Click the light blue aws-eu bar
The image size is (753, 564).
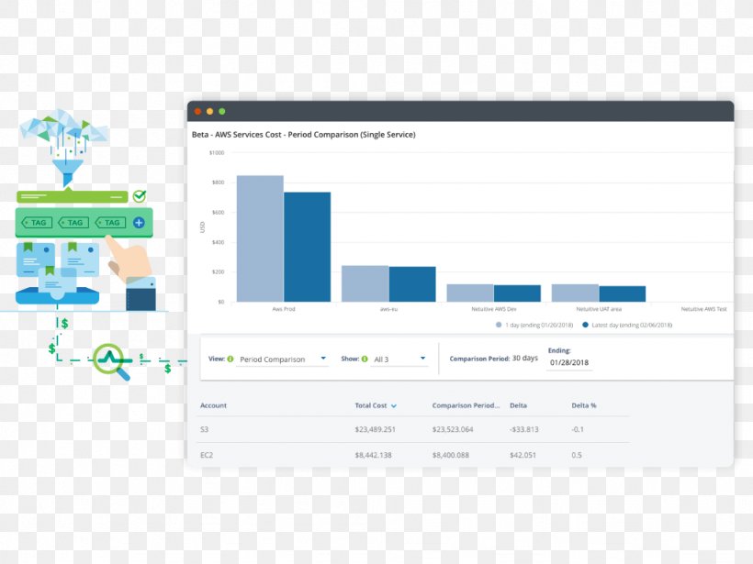click(365, 283)
